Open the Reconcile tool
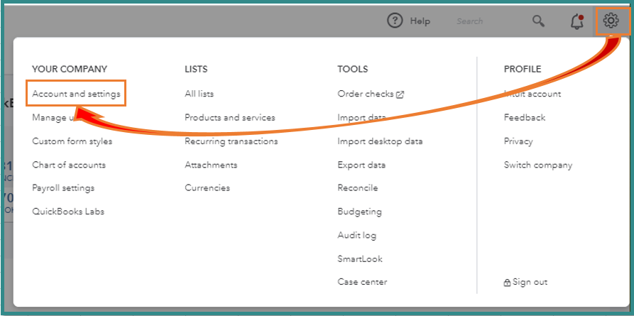Image resolution: width=634 pixels, height=316 pixels. click(357, 188)
